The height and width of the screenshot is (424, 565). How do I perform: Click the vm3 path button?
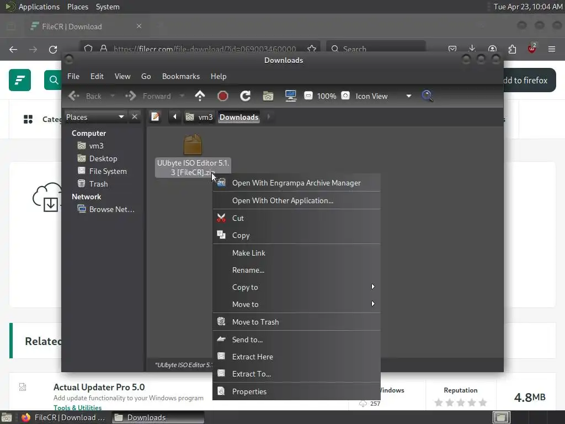click(199, 117)
